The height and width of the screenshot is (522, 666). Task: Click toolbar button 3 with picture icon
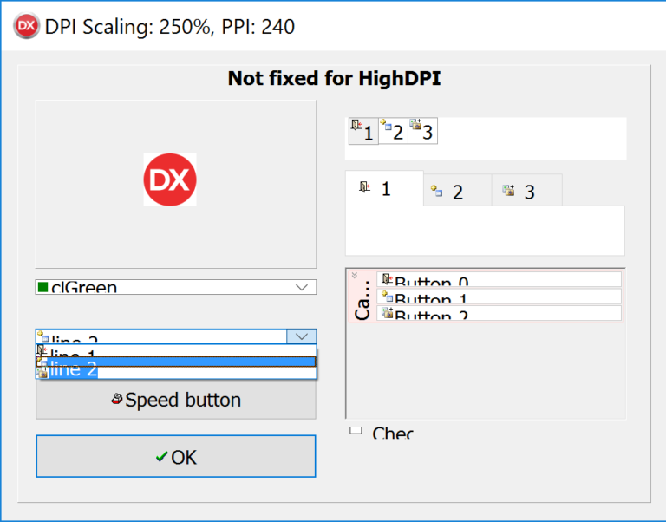[423, 131]
